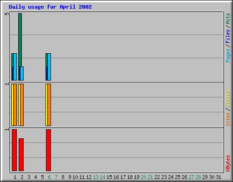Click the green day '28' axis label
233x182 pixels.
[x=198, y=177]
